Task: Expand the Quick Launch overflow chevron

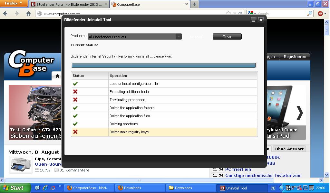Action: pyautogui.click(x=60, y=186)
